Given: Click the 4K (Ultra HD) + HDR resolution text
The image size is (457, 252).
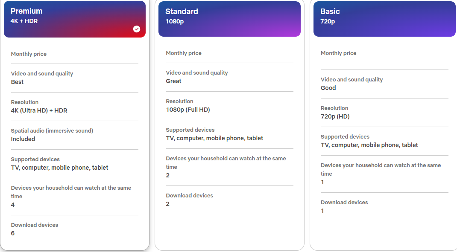Looking at the screenshot, I should (39, 110).
